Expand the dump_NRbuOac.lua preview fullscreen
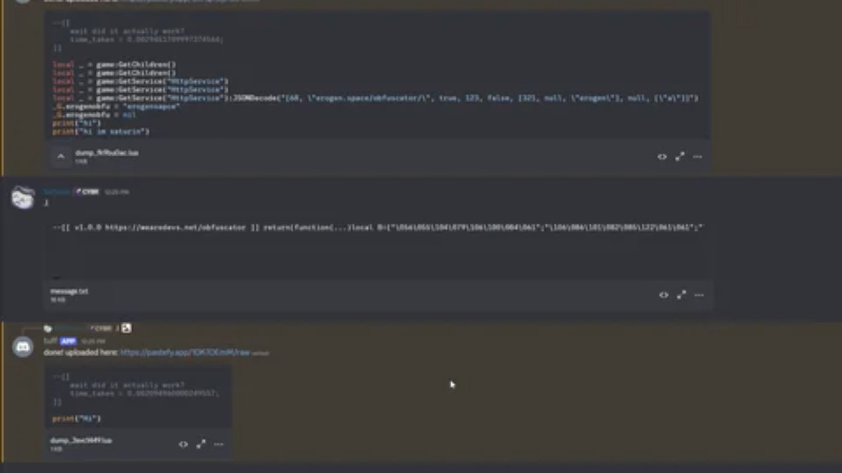 tap(680, 156)
